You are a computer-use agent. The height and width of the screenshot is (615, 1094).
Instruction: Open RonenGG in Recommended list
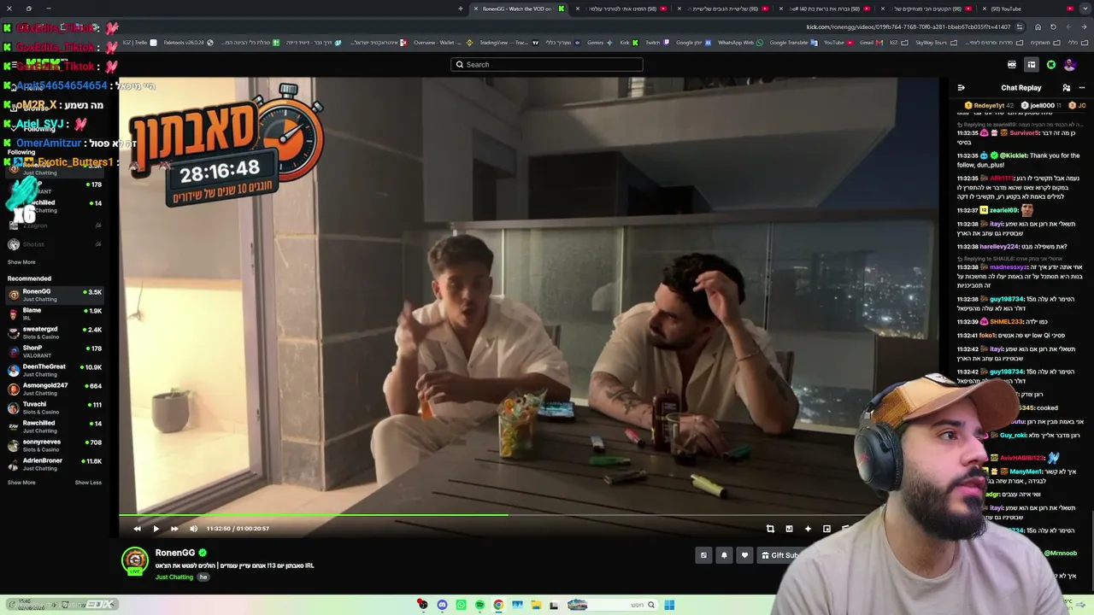(55, 295)
